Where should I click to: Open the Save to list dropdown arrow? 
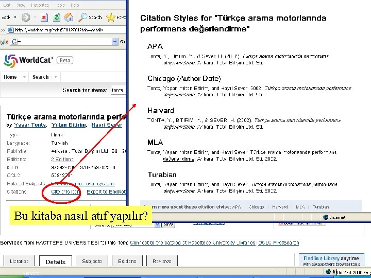tap(158, 225)
